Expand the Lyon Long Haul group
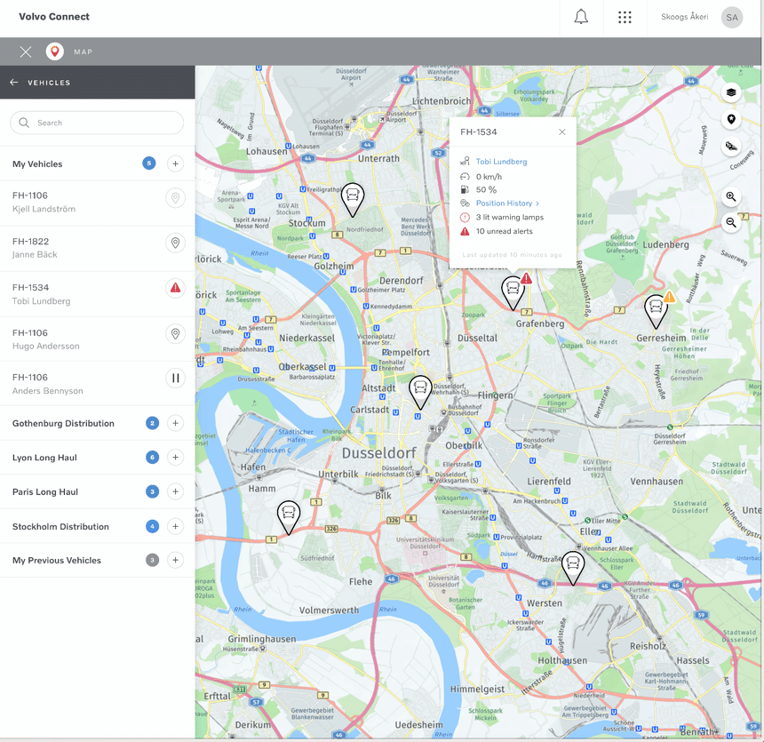This screenshot has height=742, width=764. (x=175, y=458)
